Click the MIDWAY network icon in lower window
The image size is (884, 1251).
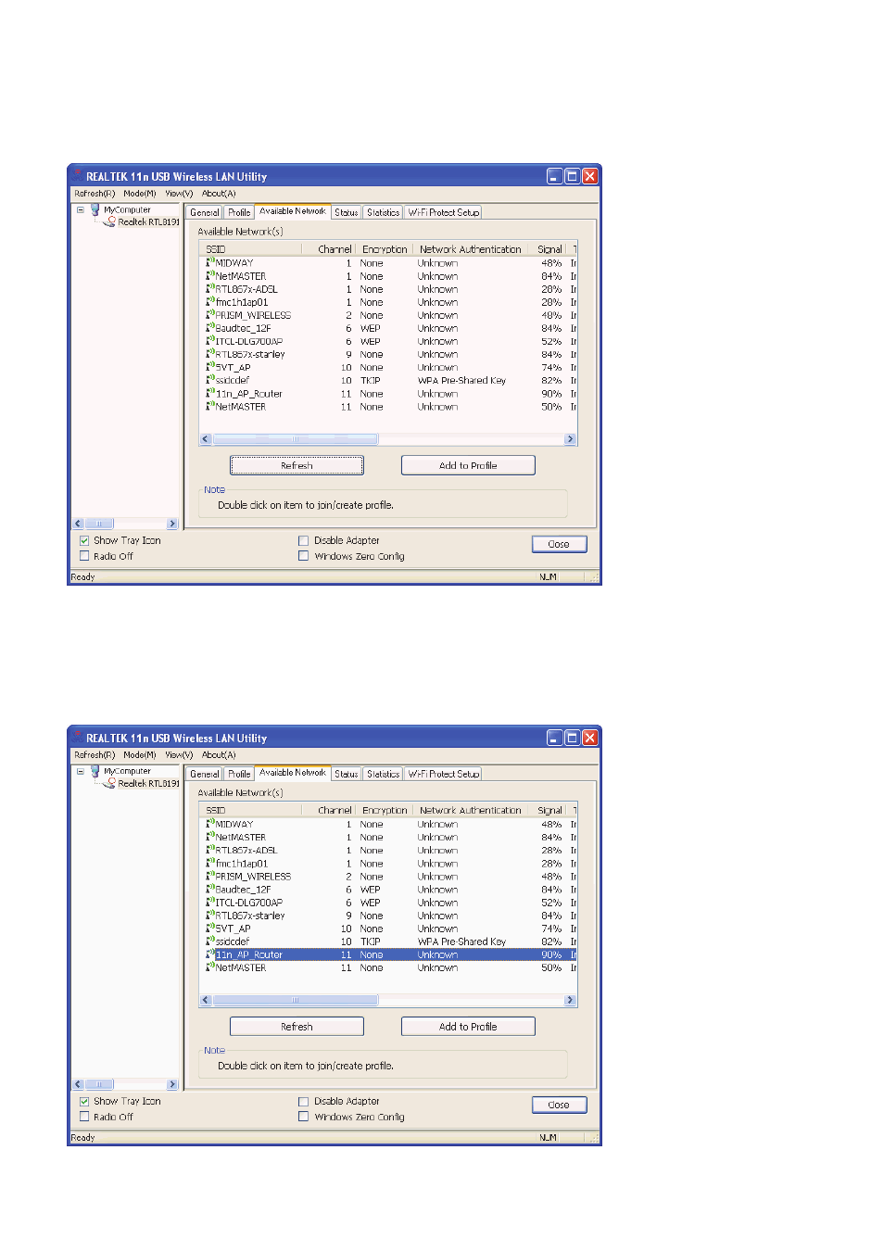[x=210, y=823]
